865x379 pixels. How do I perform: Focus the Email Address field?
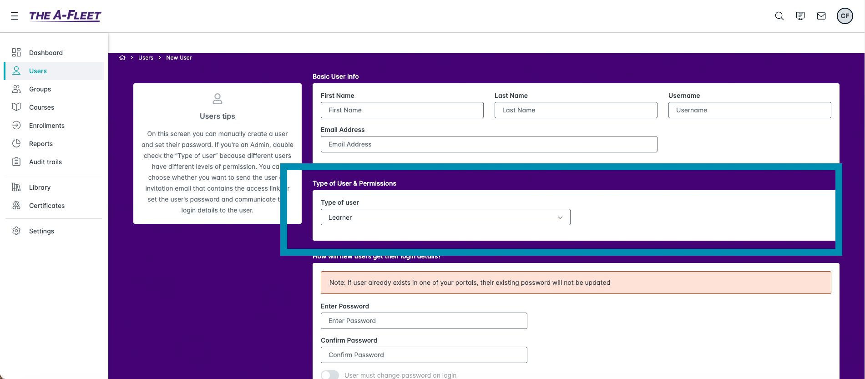click(489, 144)
